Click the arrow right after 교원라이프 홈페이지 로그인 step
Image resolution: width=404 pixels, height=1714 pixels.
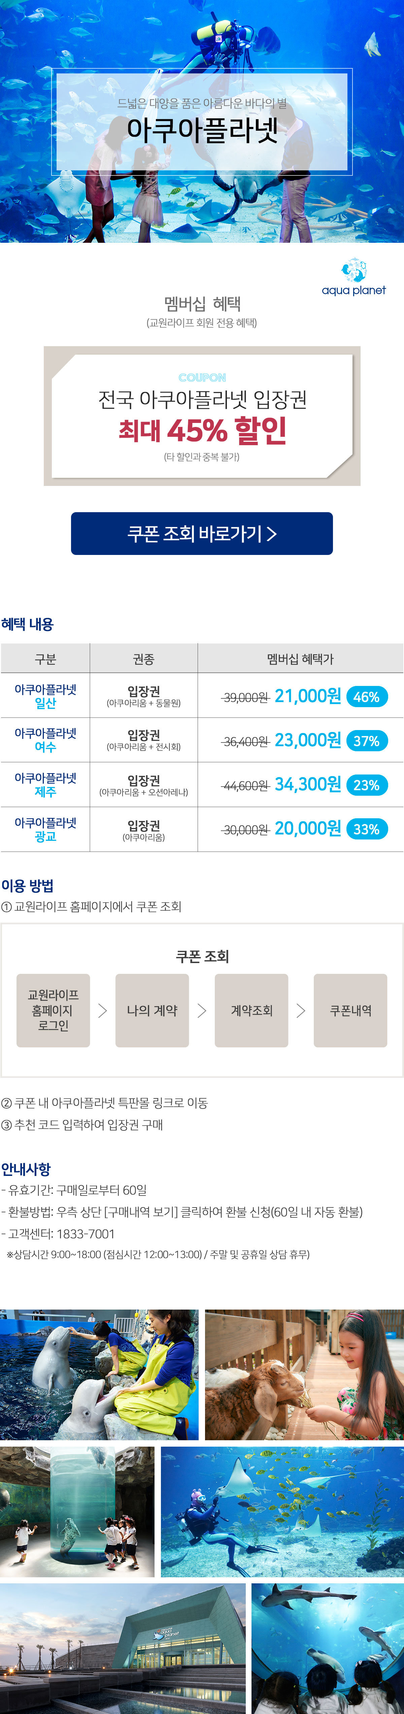pos(102,1011)
